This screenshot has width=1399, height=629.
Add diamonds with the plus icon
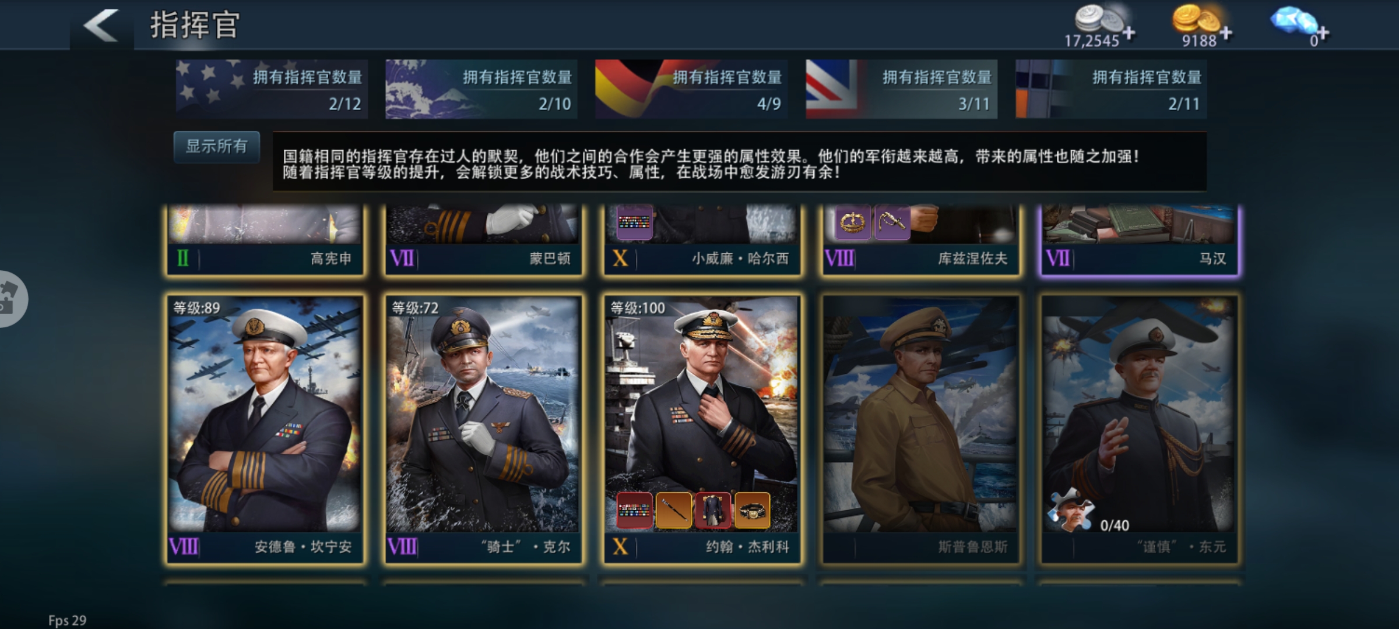1323,33
